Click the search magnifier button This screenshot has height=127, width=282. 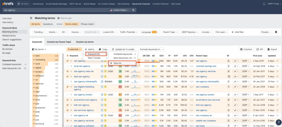point(133,10)
